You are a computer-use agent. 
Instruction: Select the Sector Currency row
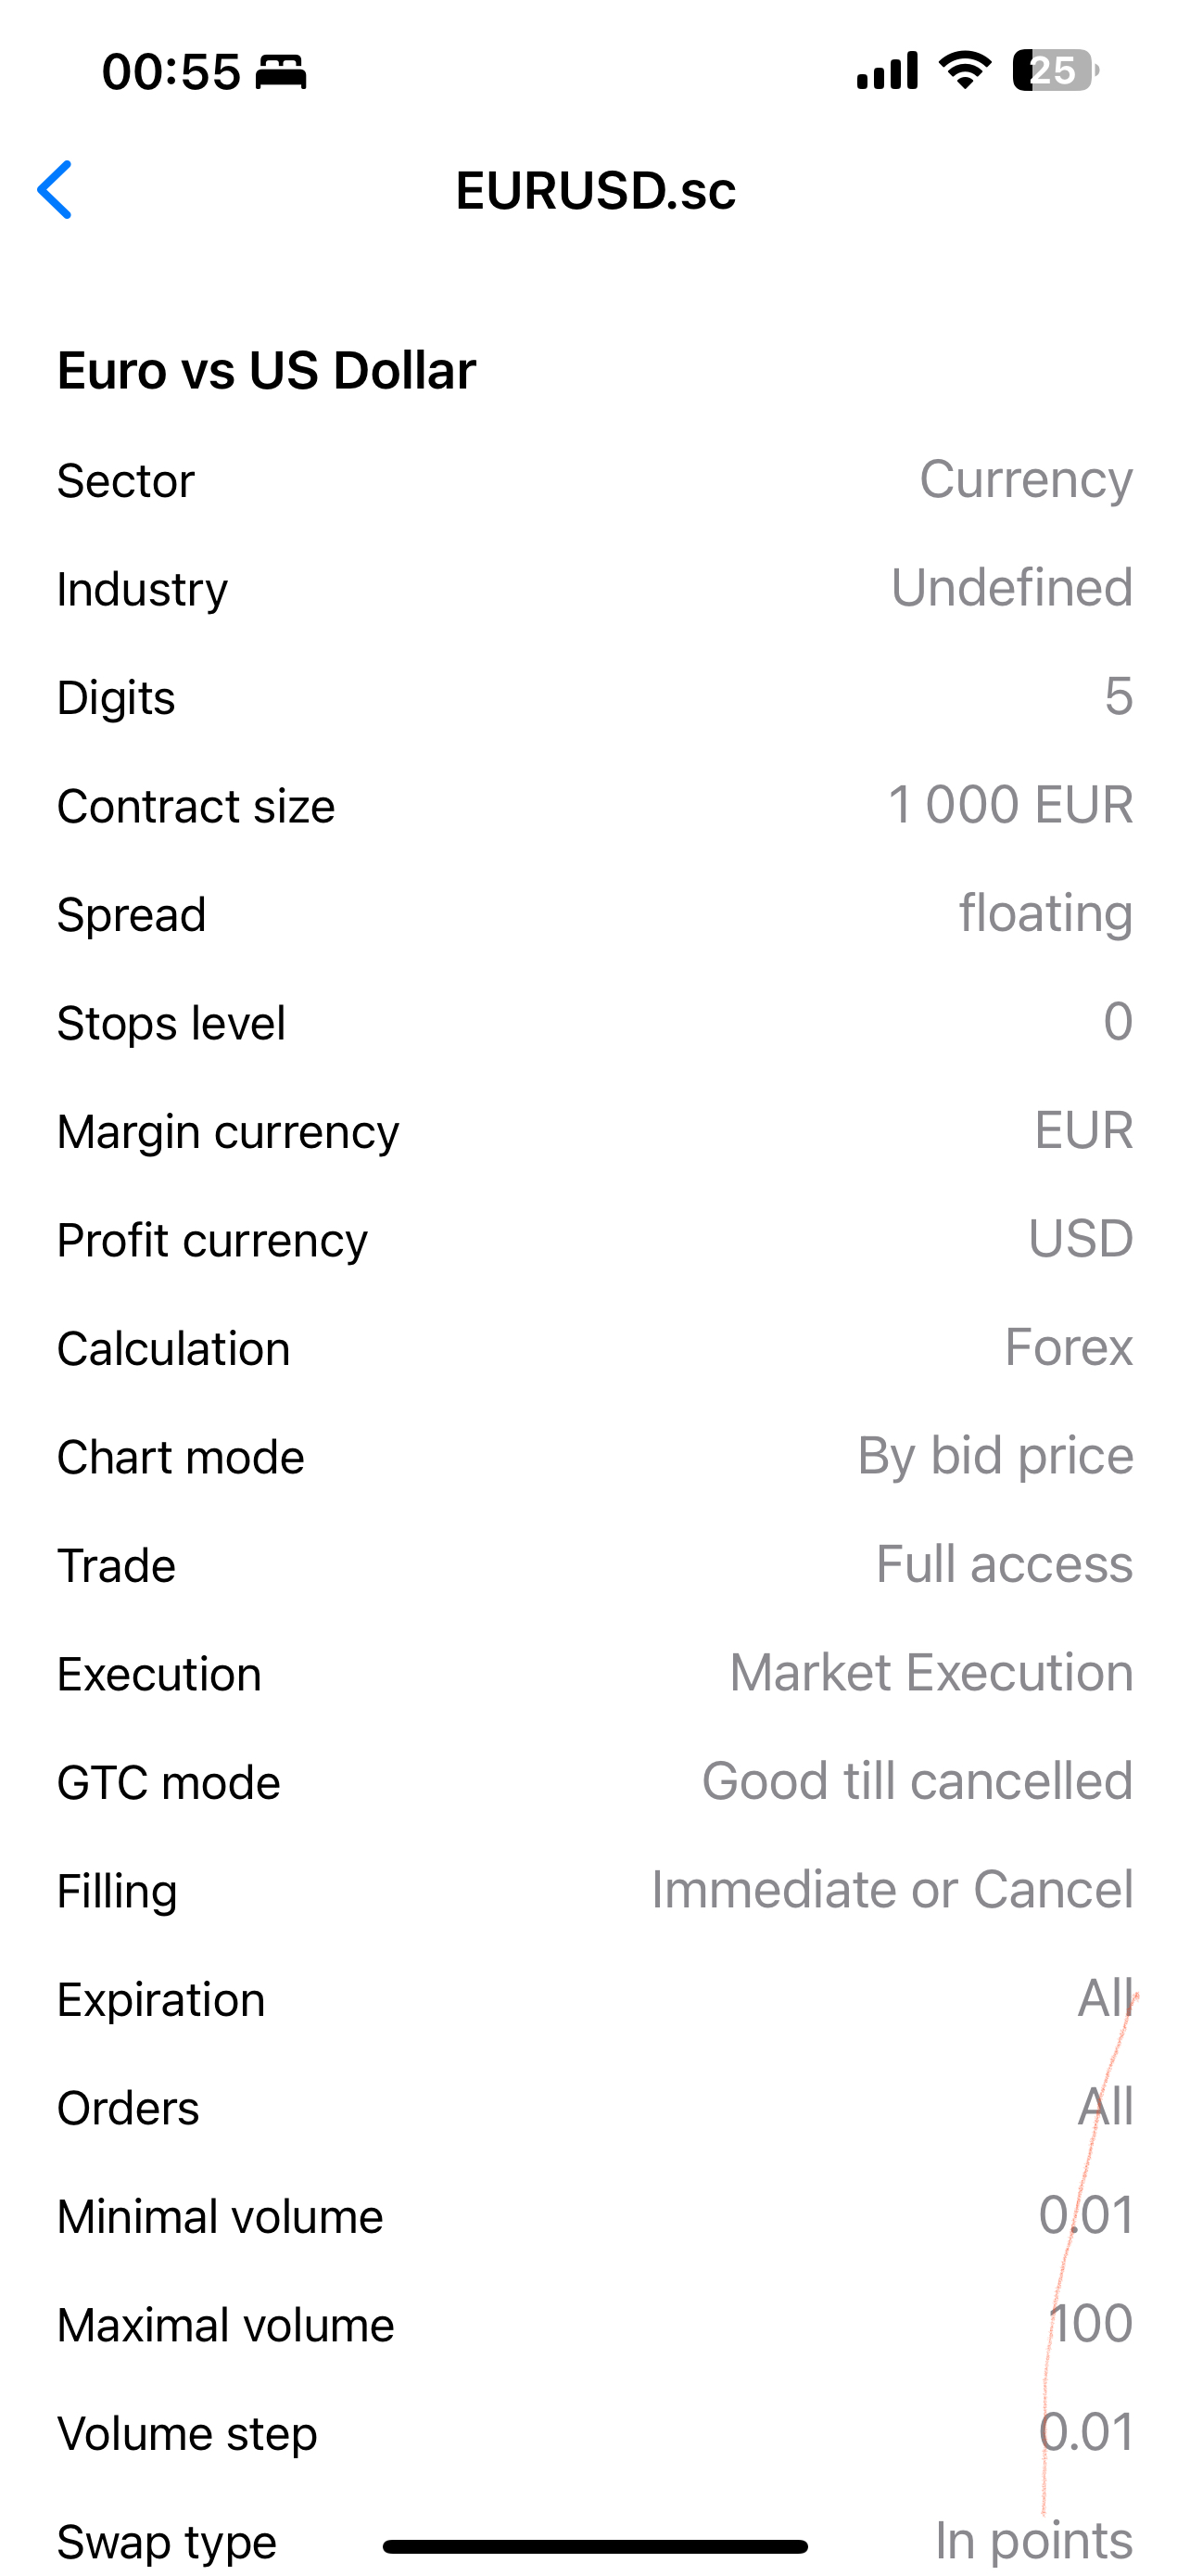click(594, 480)
